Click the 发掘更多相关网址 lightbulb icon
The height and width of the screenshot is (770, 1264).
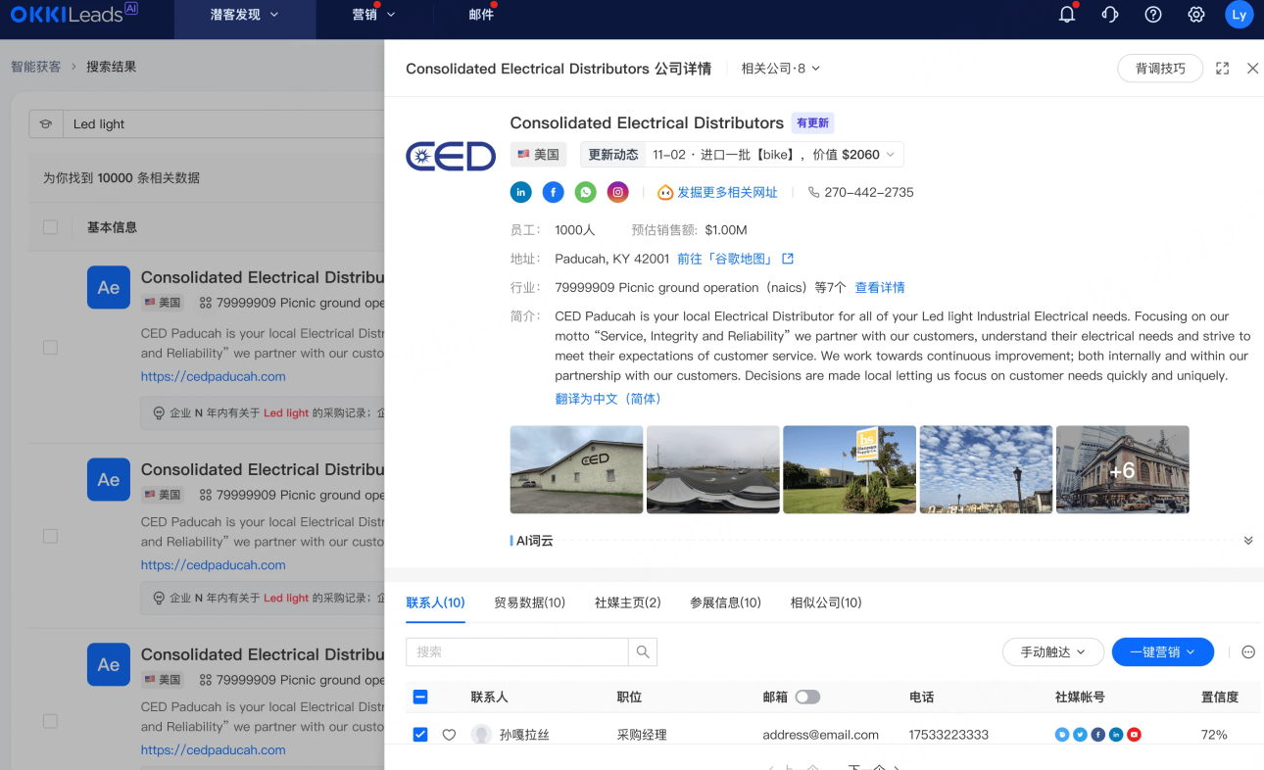click(664, 192)
